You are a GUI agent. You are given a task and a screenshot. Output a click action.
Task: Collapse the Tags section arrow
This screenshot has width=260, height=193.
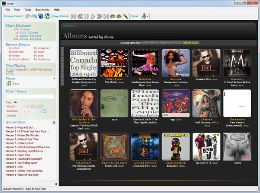pyautogui.click(x=16, y=102)
